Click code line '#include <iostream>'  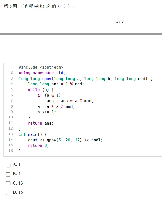(41, 67)
